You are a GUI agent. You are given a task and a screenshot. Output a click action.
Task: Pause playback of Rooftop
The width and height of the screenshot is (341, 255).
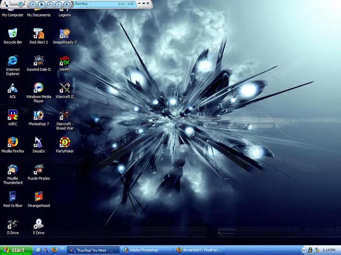(x=58, y=4)
